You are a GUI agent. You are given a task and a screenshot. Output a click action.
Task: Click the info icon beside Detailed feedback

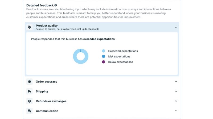point(56,5)
